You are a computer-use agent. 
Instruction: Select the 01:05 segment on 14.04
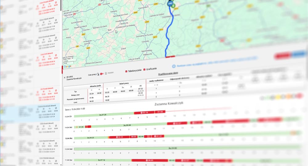[x=81, y=127]
